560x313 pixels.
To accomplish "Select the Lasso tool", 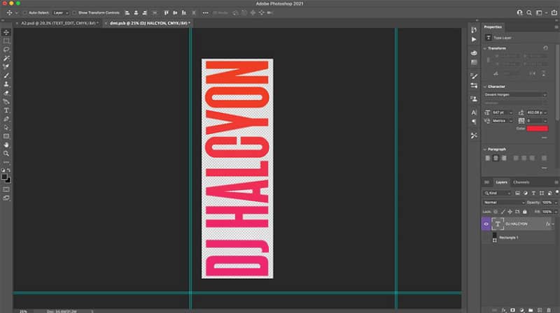I will tap(6, 50).
